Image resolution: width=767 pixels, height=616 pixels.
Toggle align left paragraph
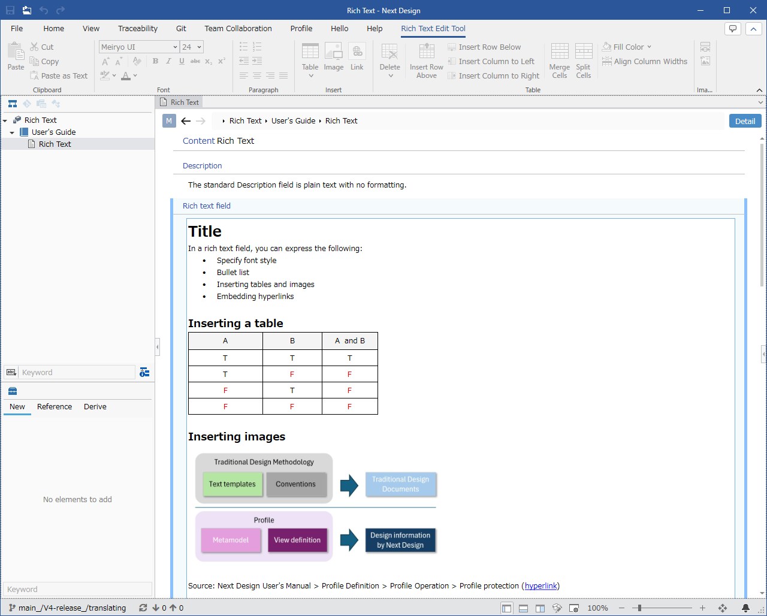(244, 76)
